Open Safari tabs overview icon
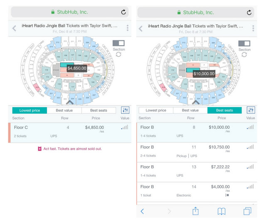Viewport: 266px width, 223px height. point(247,211)
